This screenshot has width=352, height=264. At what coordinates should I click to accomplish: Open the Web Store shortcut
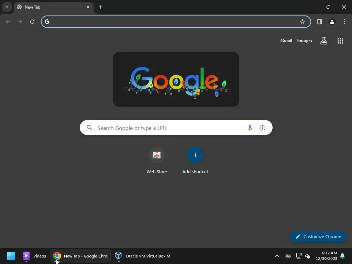pyautogui.click(x=157, y=161)
